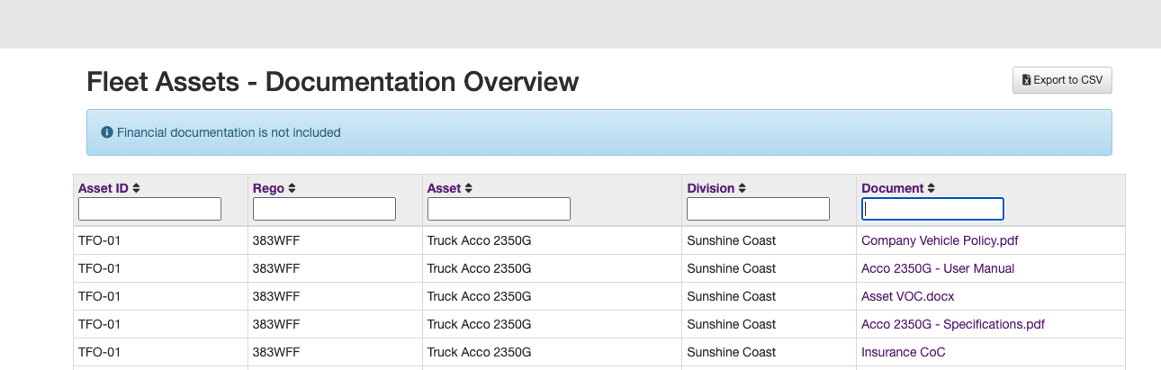Click the Export to CSV button
This screenshot has height=370, width=1161.
pyautogui.click(x=1062, y=80)
